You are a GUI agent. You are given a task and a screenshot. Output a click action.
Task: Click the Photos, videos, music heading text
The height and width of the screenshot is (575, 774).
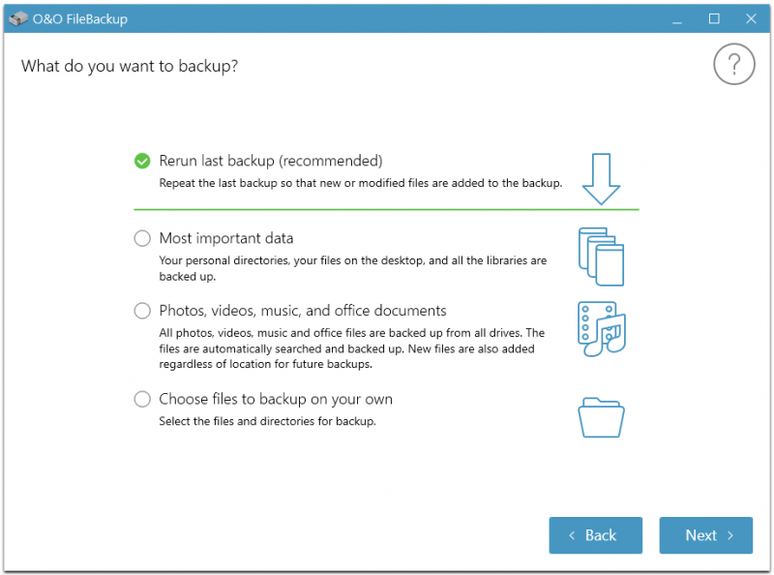coord(303,311)
